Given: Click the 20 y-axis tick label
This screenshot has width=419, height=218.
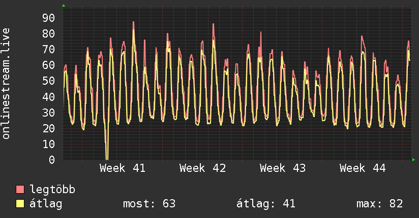Looking at the screenshot, I should [x=49, y=128].
